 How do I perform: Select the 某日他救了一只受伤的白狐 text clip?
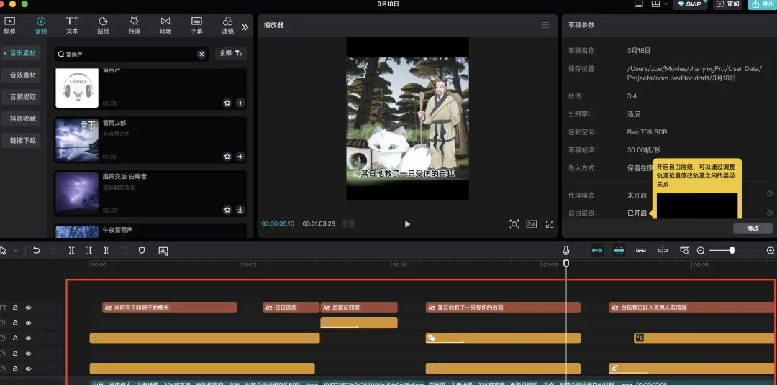tap(503, 308)
